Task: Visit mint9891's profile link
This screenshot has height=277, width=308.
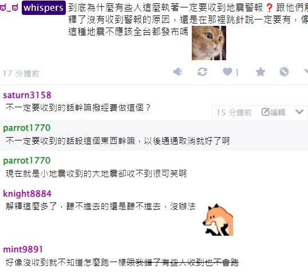Action: [23, 249]
